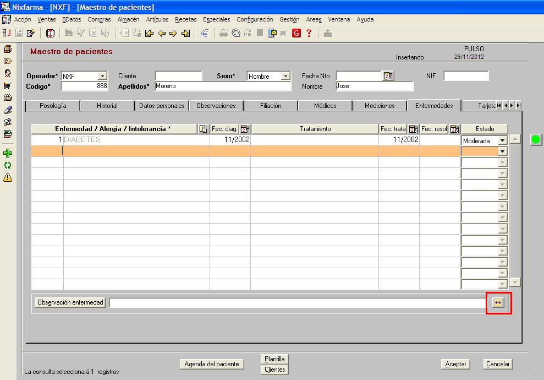
Task: Open the Fec. trata calendar icon
Action: tap(413, 129)
